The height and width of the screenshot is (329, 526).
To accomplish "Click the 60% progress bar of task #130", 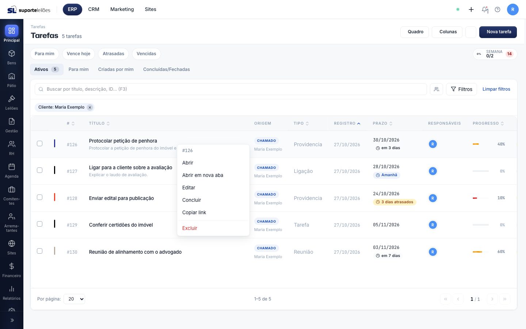I will pyautogui.click(x=481, y=252).
